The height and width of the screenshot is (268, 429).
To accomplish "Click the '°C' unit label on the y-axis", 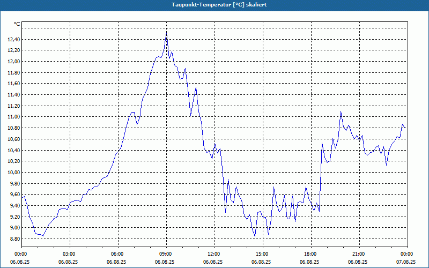I will 17,24.
